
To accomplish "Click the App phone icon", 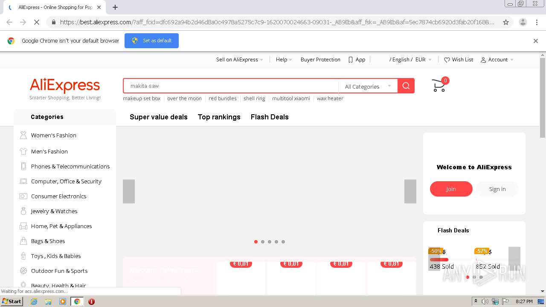I will 351,60.
